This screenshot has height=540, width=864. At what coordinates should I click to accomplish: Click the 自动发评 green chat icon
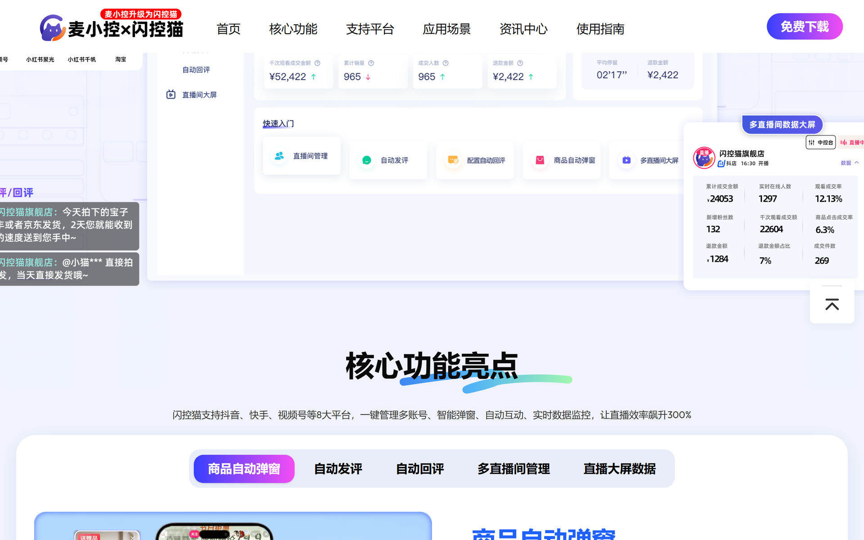coord(366,160)
